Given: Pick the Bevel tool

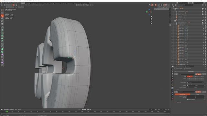Looking at the screenshot, I should [2, 41].
